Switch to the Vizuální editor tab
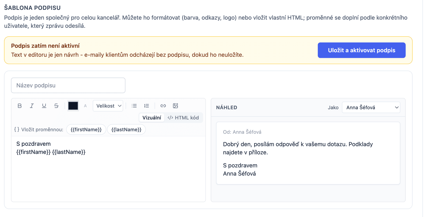This screenshot has width=424, height=217. [x=152, y=118]
